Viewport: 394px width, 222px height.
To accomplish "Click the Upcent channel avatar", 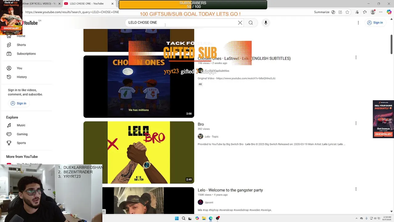I will (x=200, y=202).
